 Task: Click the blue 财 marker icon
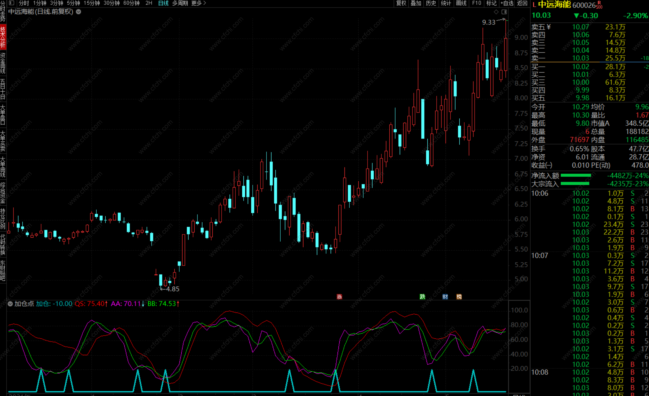pos(445,297)
